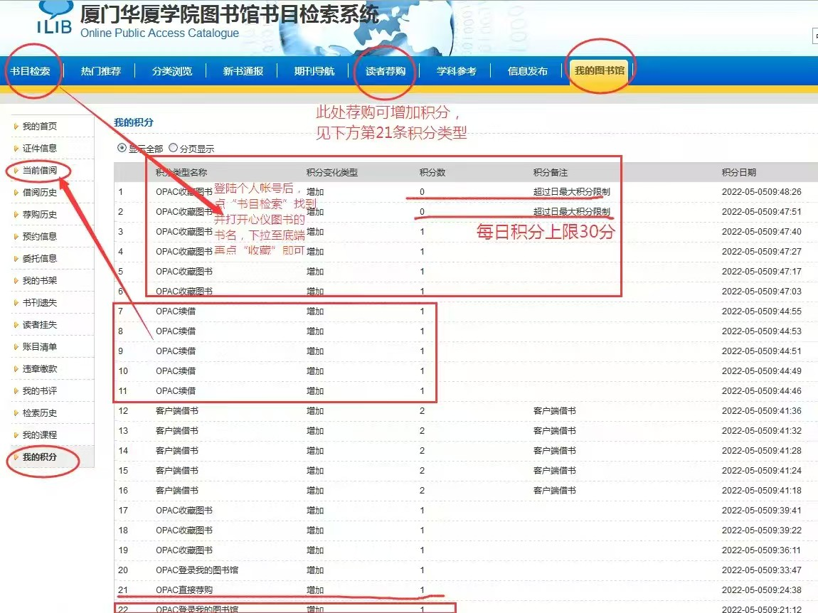Viewport: 818px width, 613px height.
Task: Click the arrow icon beside 证件信息
Action: coord(16,148)
